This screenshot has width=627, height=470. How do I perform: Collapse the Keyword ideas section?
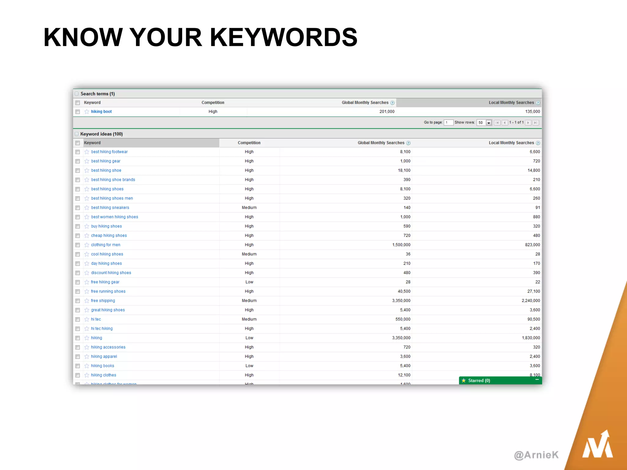click(x=77, y=134)
